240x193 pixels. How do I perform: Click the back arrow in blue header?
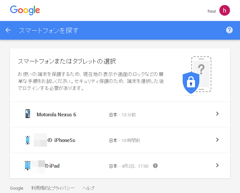click(x=8, y=30)
